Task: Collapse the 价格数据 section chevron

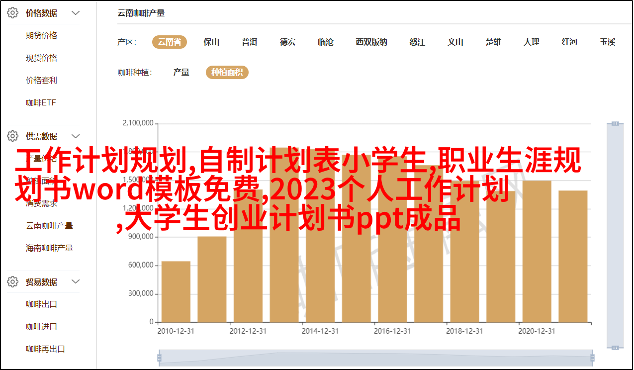Action: click(x=76, y=13)
